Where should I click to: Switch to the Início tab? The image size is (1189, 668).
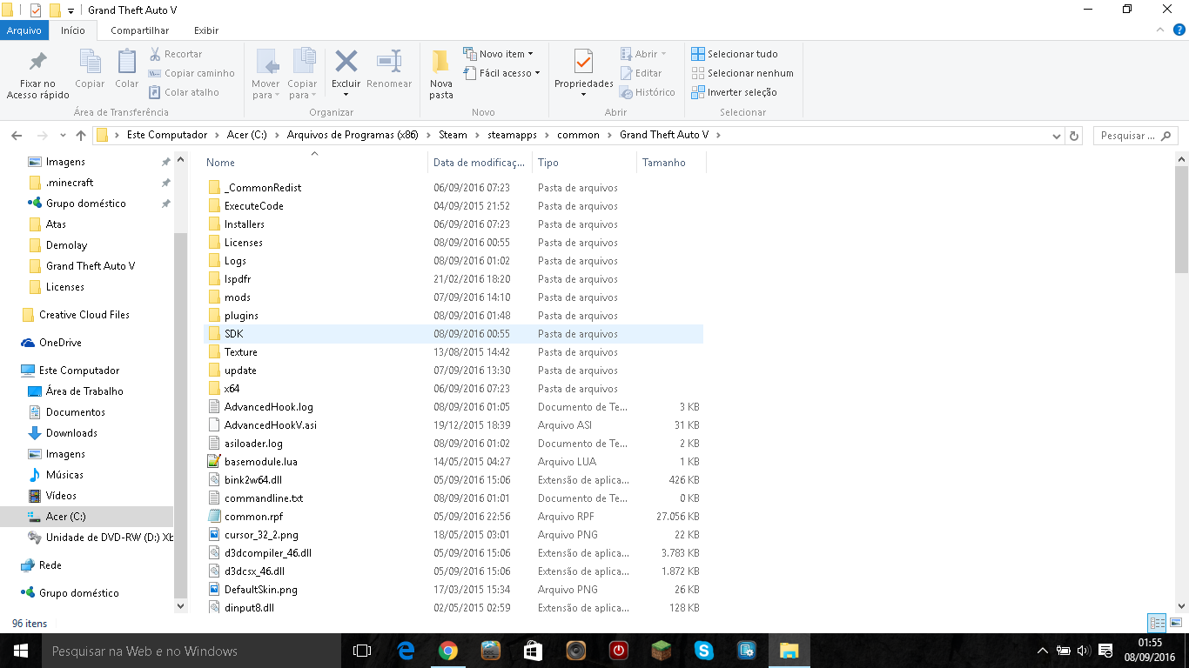coord(73,30)
